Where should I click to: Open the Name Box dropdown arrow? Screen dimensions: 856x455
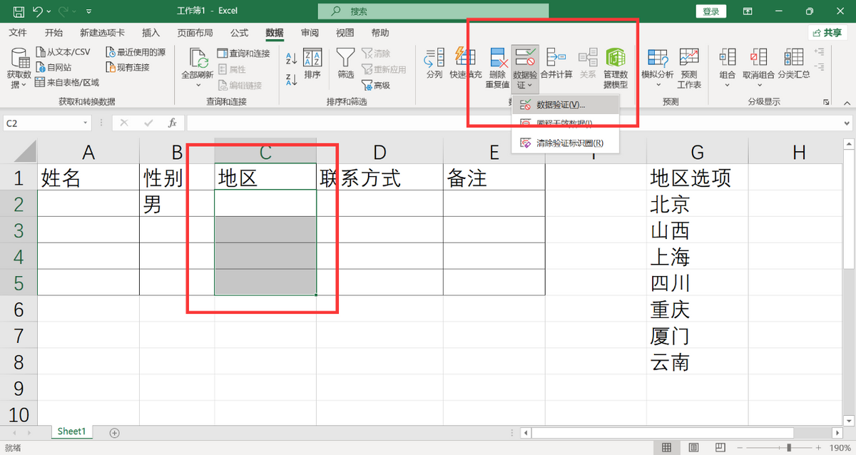(x=86, y=123)
